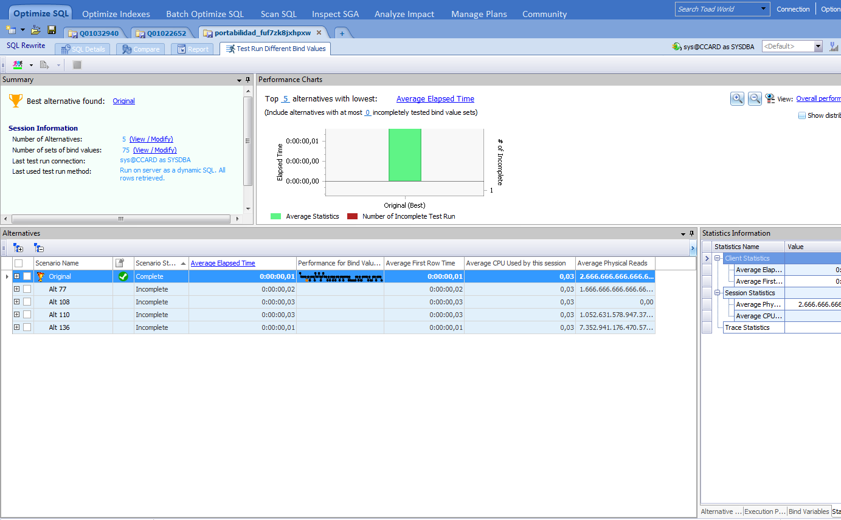841x520 pixels.
Task: Open the SQL Details sub-tab
Action: point(83,49)
